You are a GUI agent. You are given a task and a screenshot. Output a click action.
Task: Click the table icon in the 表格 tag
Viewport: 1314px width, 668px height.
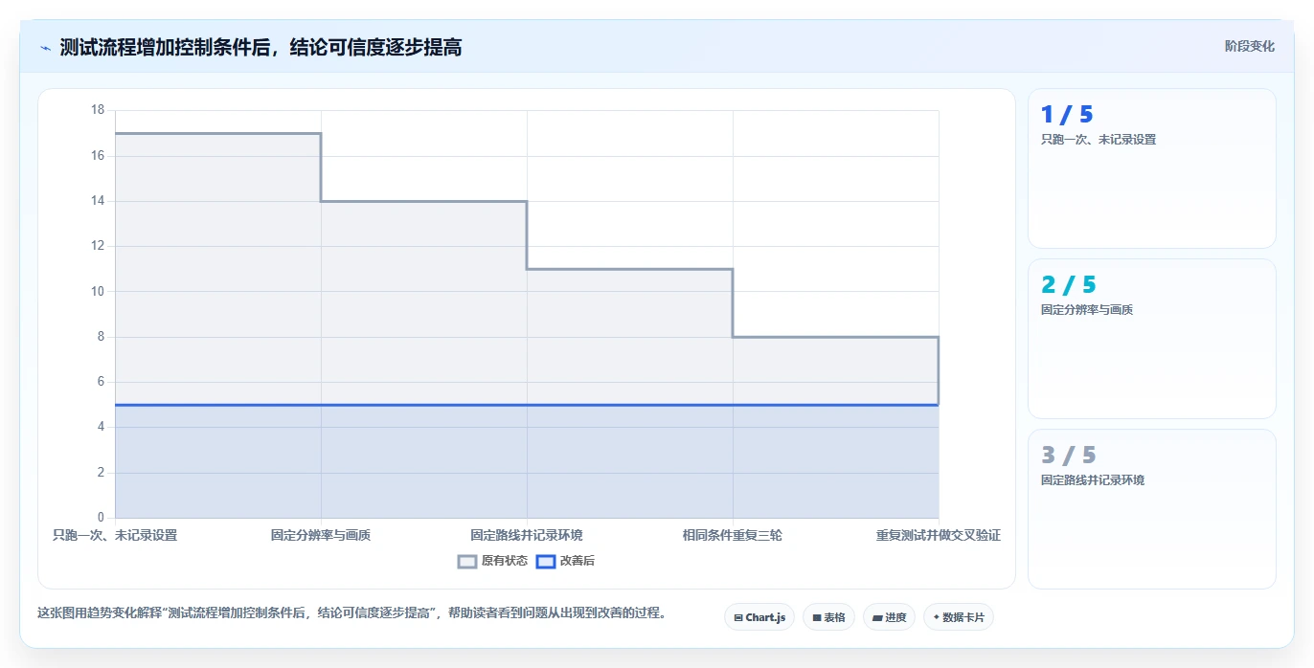coord(817,618)
